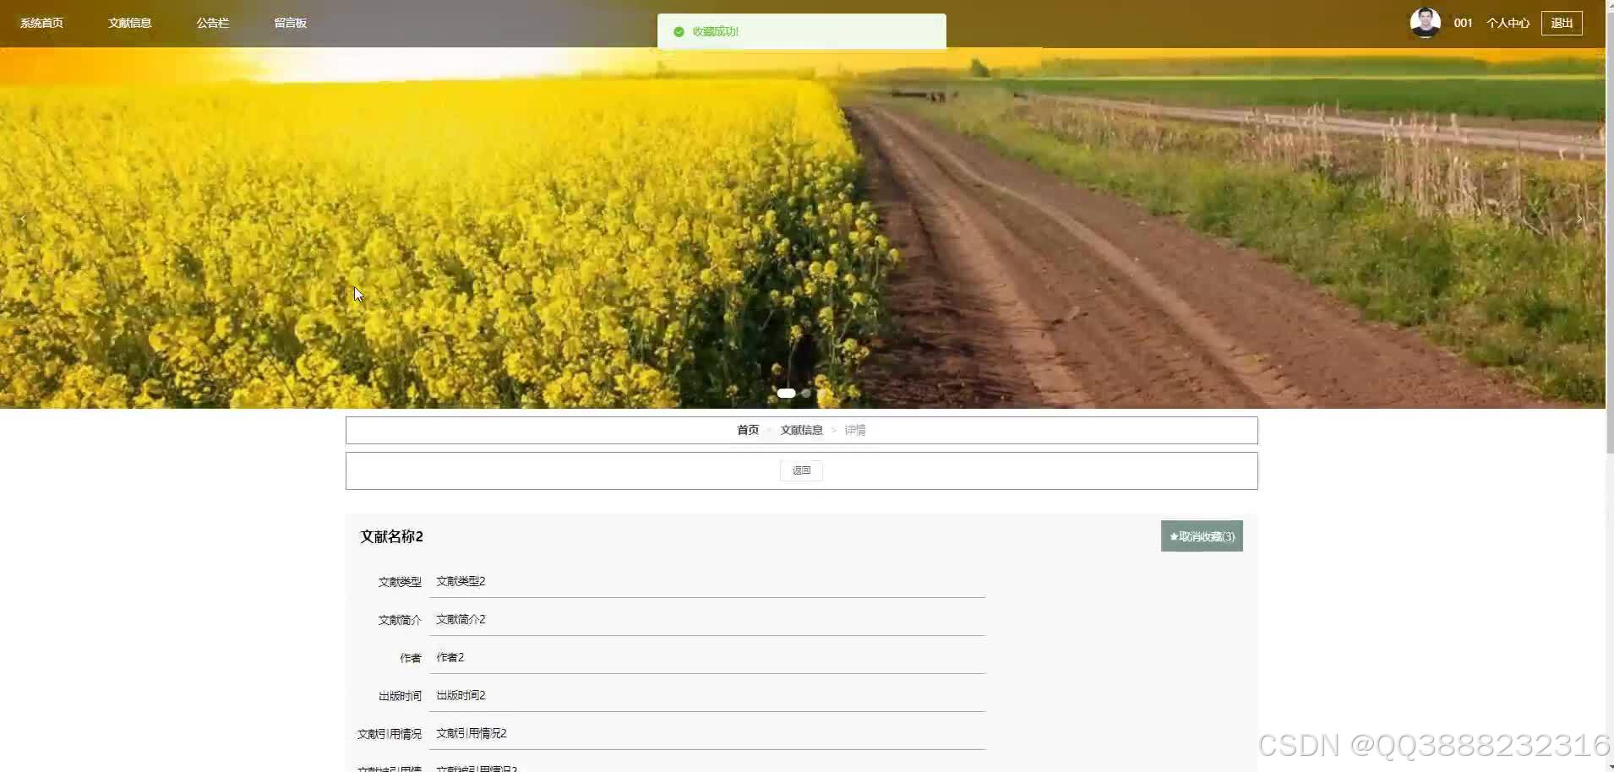1614x772 pixels.
Task: Open 个人中心 in the top bar
Action: tap(1508, 23)
